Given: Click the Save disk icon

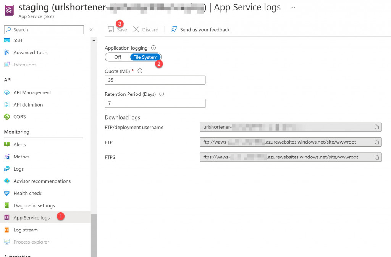Looking at the screenshot, I should [111, 29].
